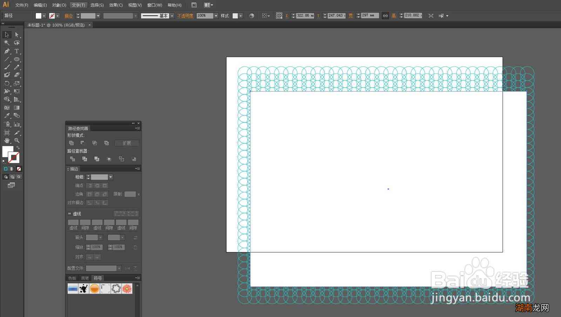The image size is (561, 317).
Task: Toggle the dashed line checkbox
Action: pyautogui.click(x=69, y=214)
